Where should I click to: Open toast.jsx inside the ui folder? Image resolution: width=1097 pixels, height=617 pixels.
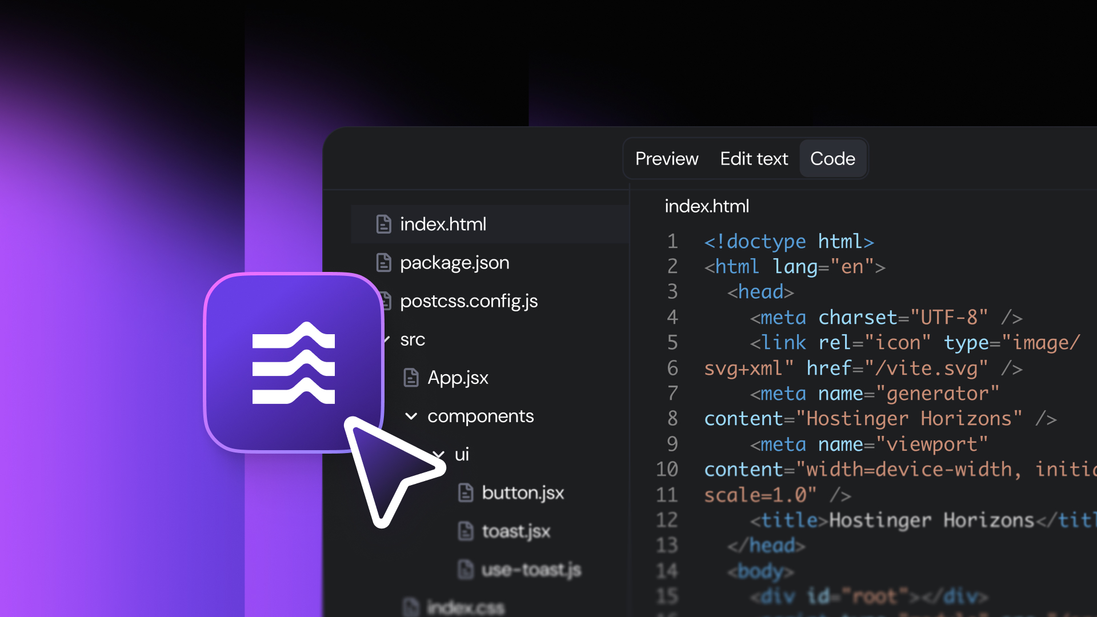pyautogui.click(x=515, y=531)
